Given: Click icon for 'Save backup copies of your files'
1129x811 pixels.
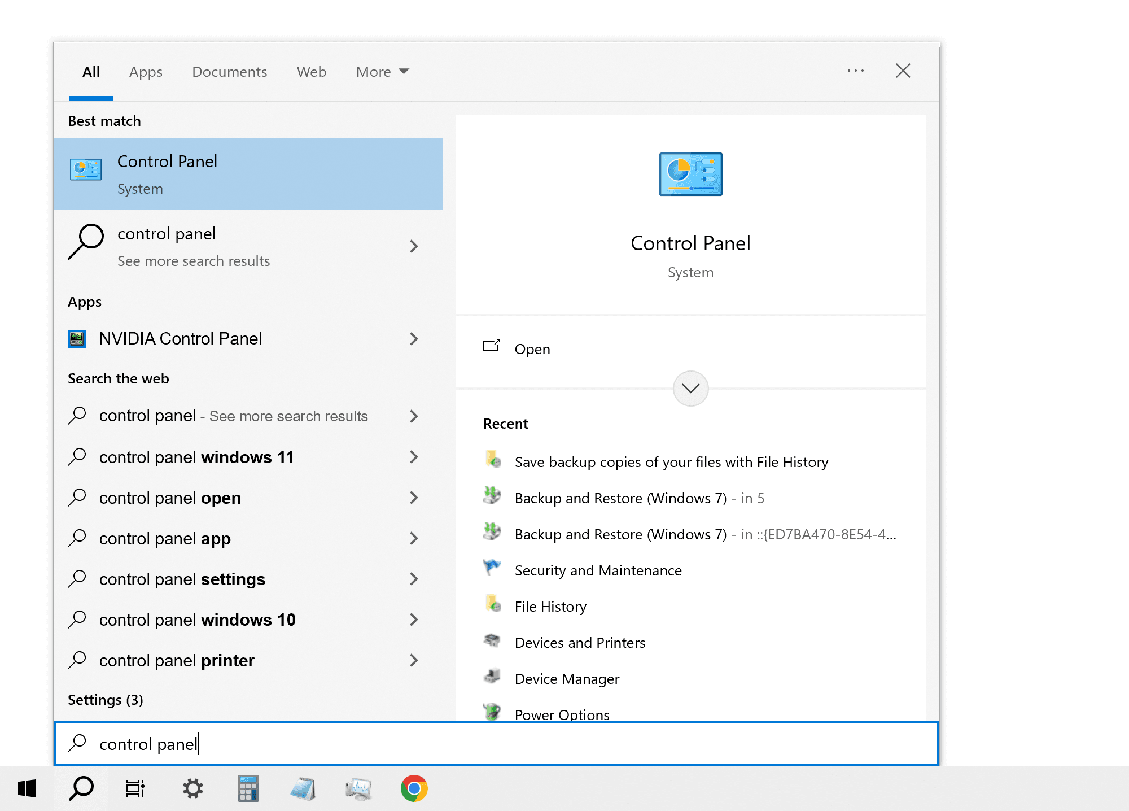Looking at the screenshot, I should tap(493, 459).
